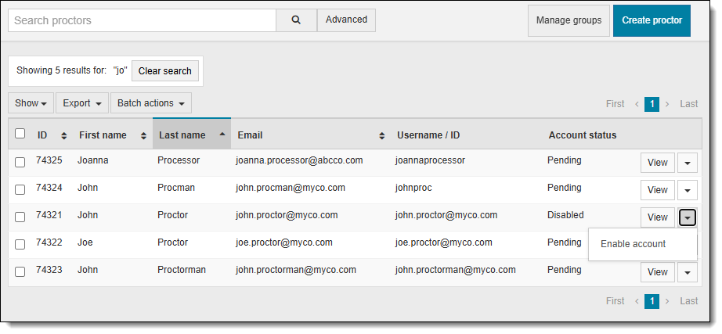Image resolution: width=722 pixels, height=334 pixels.
Task: Sort by Email column arrows
Action: 381,135
